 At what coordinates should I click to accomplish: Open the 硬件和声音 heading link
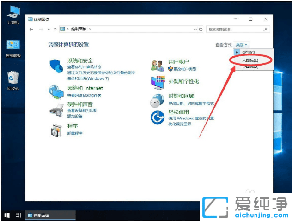(80, 104)
